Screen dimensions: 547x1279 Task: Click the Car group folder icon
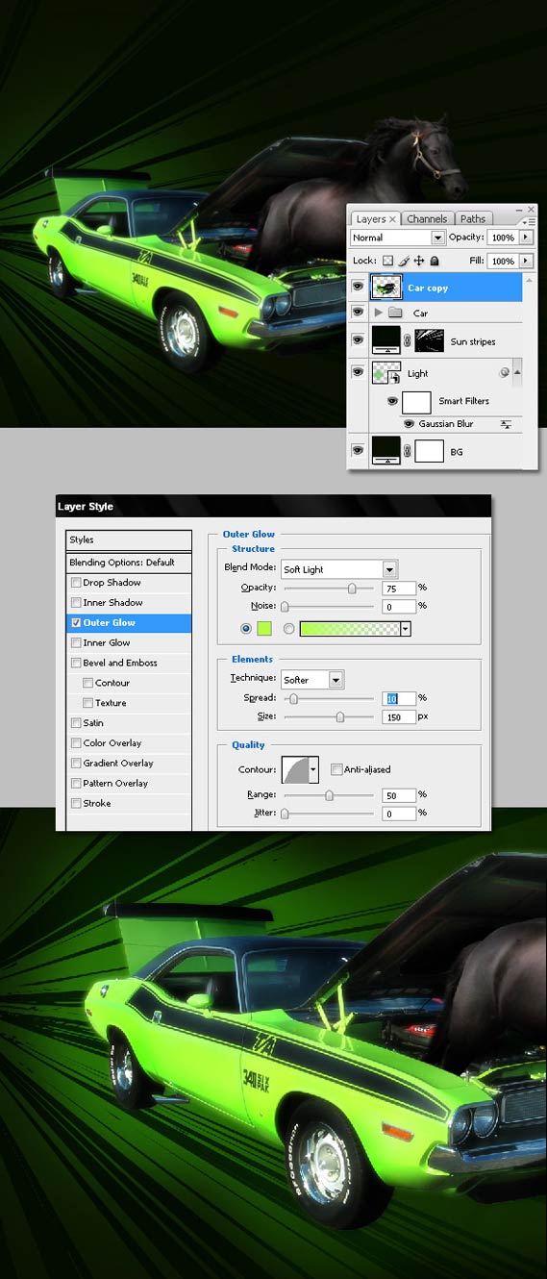pos(395,313)
